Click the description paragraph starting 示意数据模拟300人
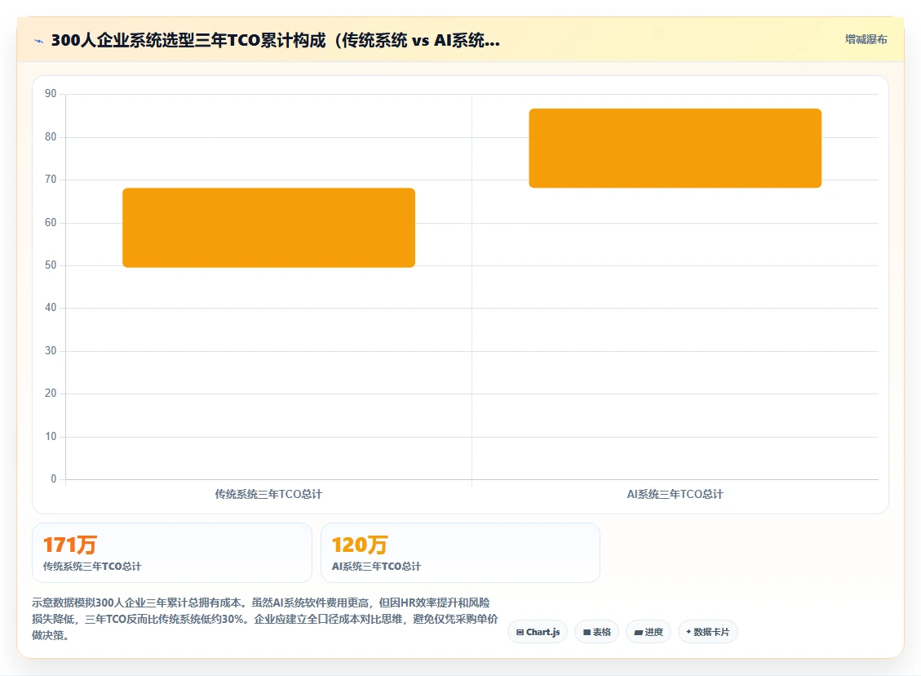The image size is (921, 676). tap(265, 619)
